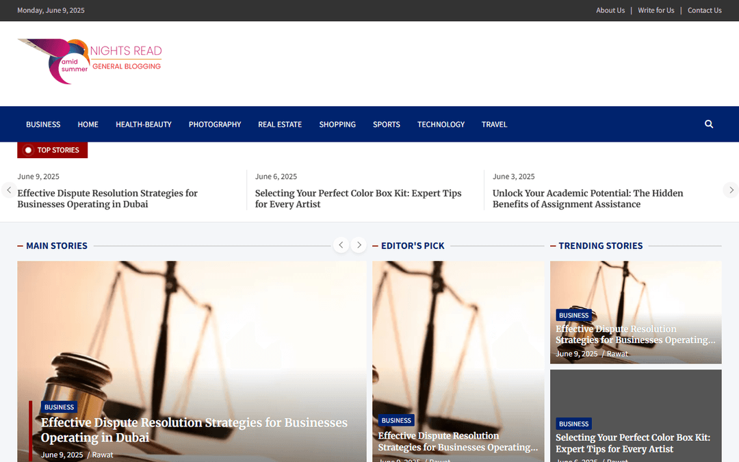Image resolution: width=739 pixels, height=462 pixels.
Task: Open Rawat author on first trending story
Action: pyautogui.click(x=617, y=354)
